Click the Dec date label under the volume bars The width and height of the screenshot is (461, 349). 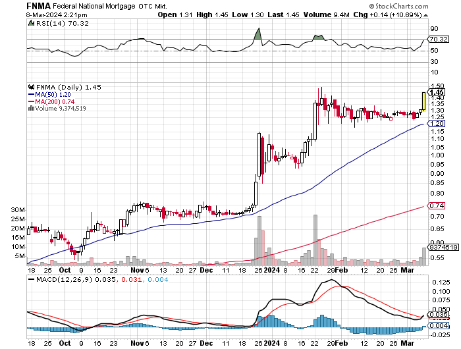206,270
